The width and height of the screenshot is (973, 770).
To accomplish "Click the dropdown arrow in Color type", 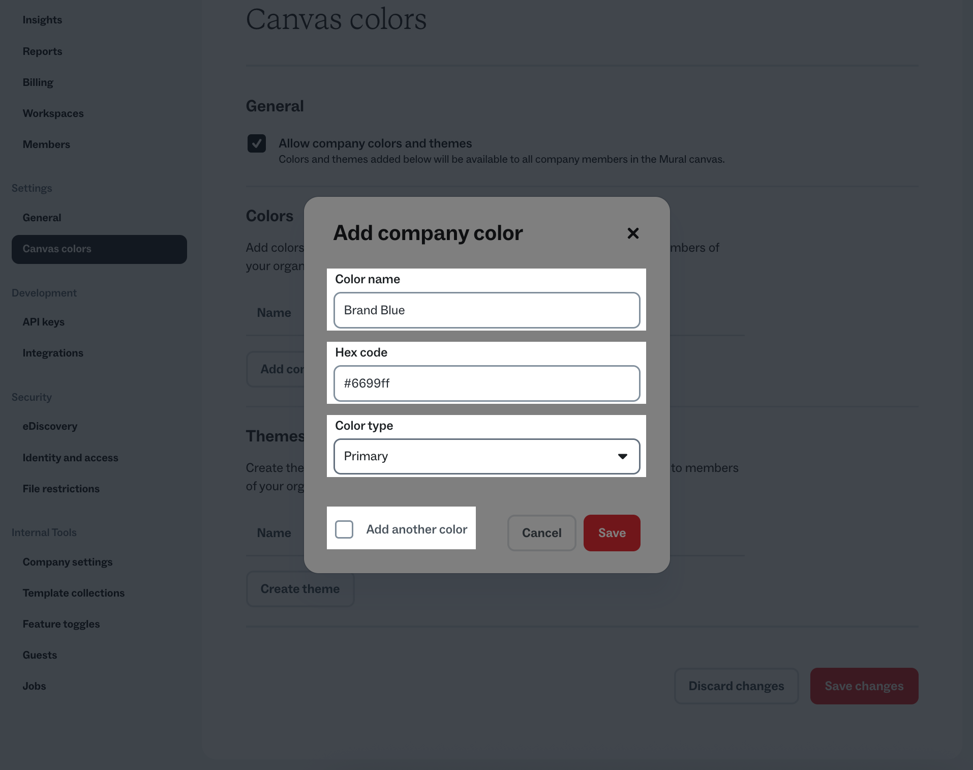I will point(622,456).
